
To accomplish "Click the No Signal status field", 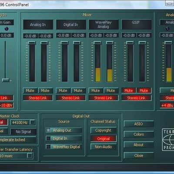I will [x=23, y=132].
